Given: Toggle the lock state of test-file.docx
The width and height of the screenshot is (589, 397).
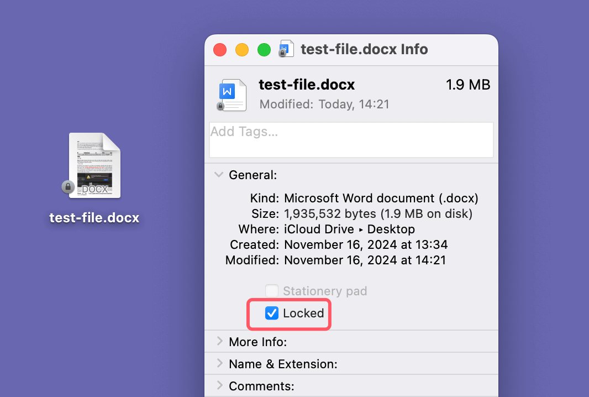Looking at the screenshot, I should point(271,313).
